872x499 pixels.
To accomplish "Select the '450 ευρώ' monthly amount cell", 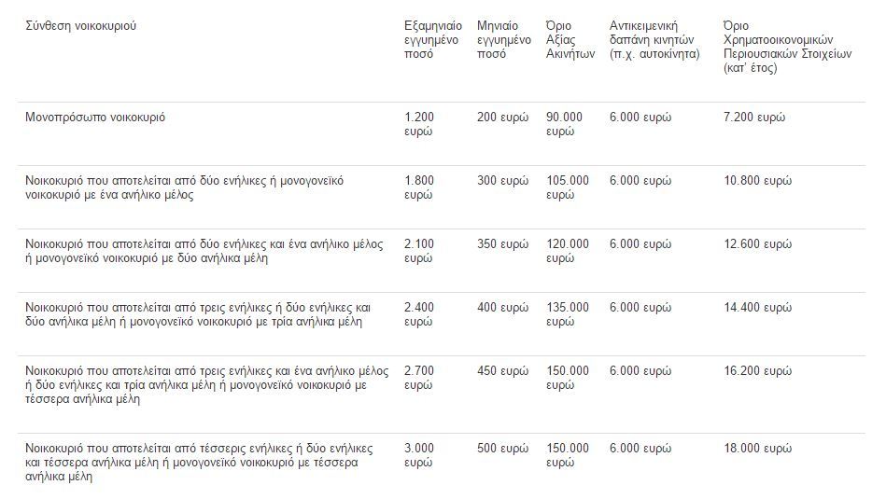I will click(x=502, y=370).
